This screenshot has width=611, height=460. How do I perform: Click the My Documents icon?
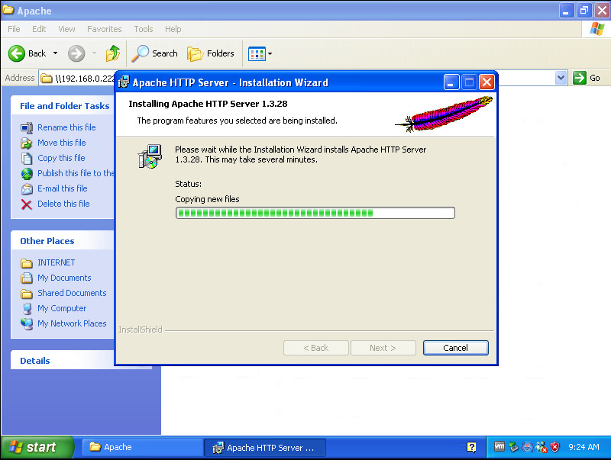[27, 278]
